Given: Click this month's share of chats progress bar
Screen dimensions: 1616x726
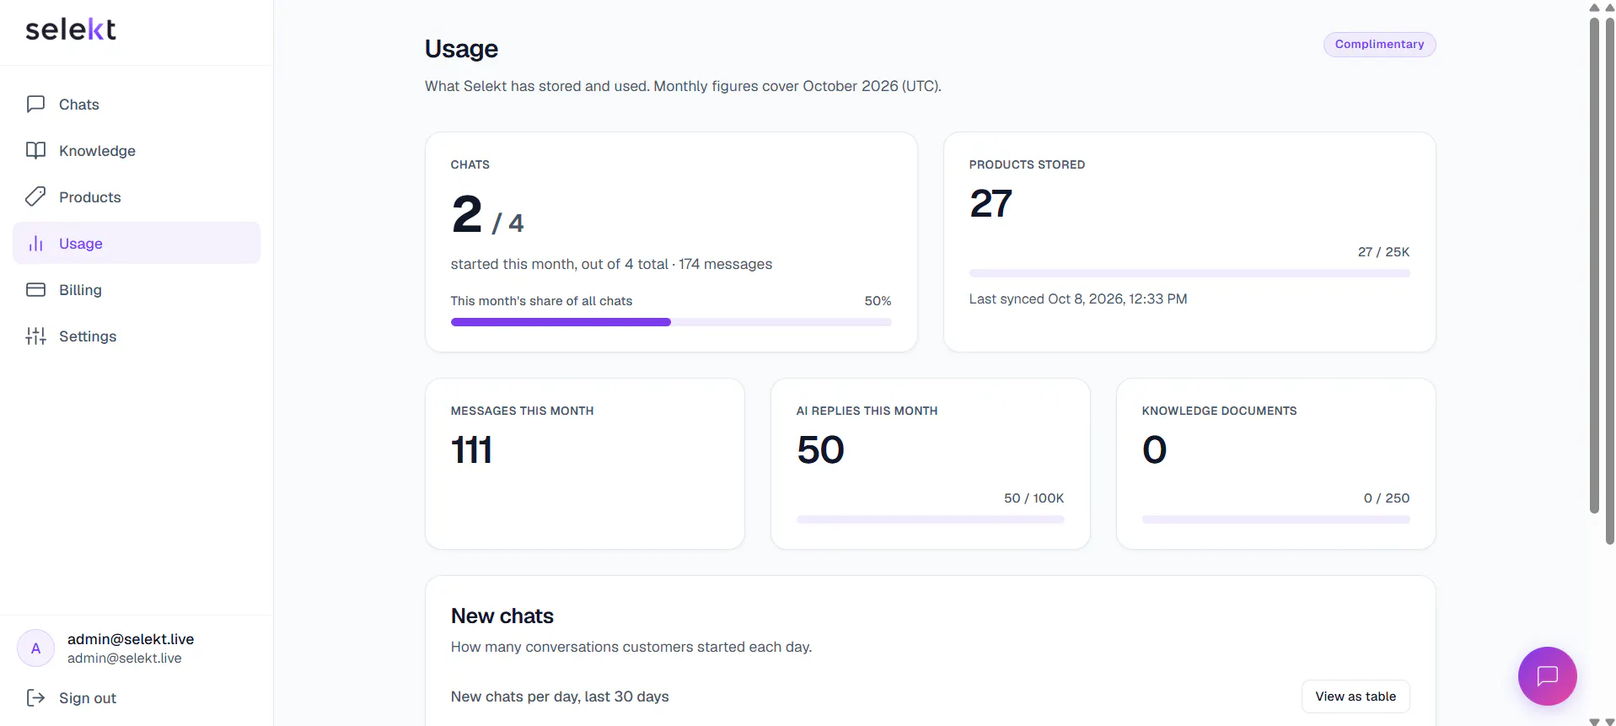Looking at the screenshot, I should 671,322.
